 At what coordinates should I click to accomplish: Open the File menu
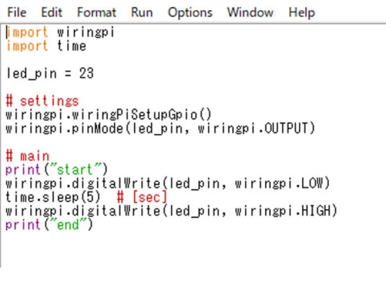(x=17, y=12)
